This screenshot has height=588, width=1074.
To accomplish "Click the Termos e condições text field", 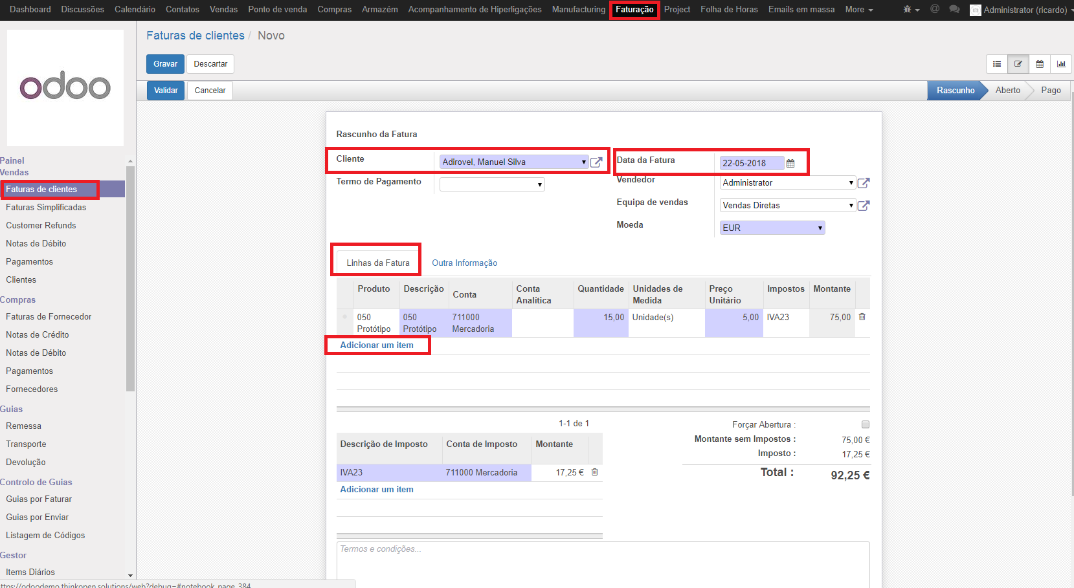I will [x=602, y=563].
